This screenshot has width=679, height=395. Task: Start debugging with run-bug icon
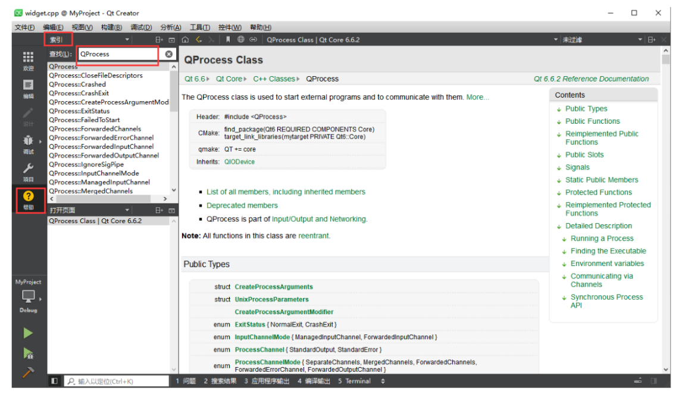pos(28,353)
